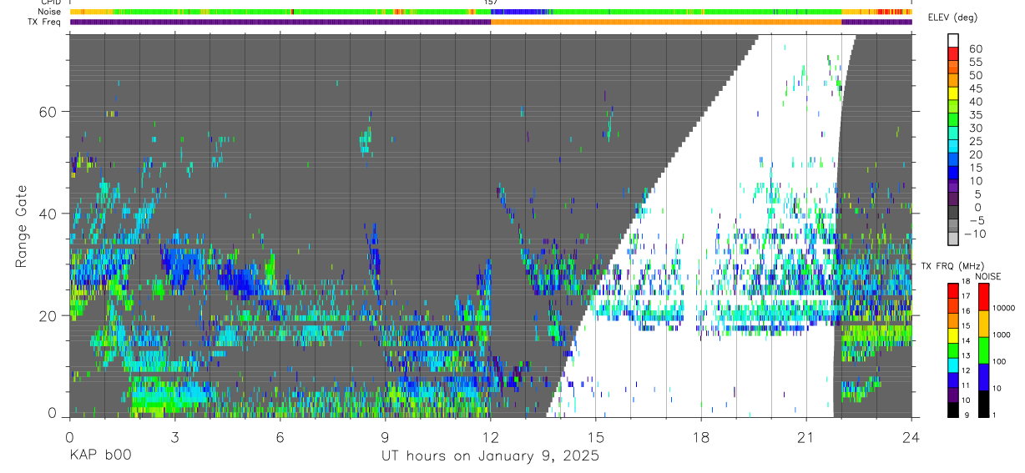
Task: Click the 'KAP b00' radar label
Action: click(99, 456)
